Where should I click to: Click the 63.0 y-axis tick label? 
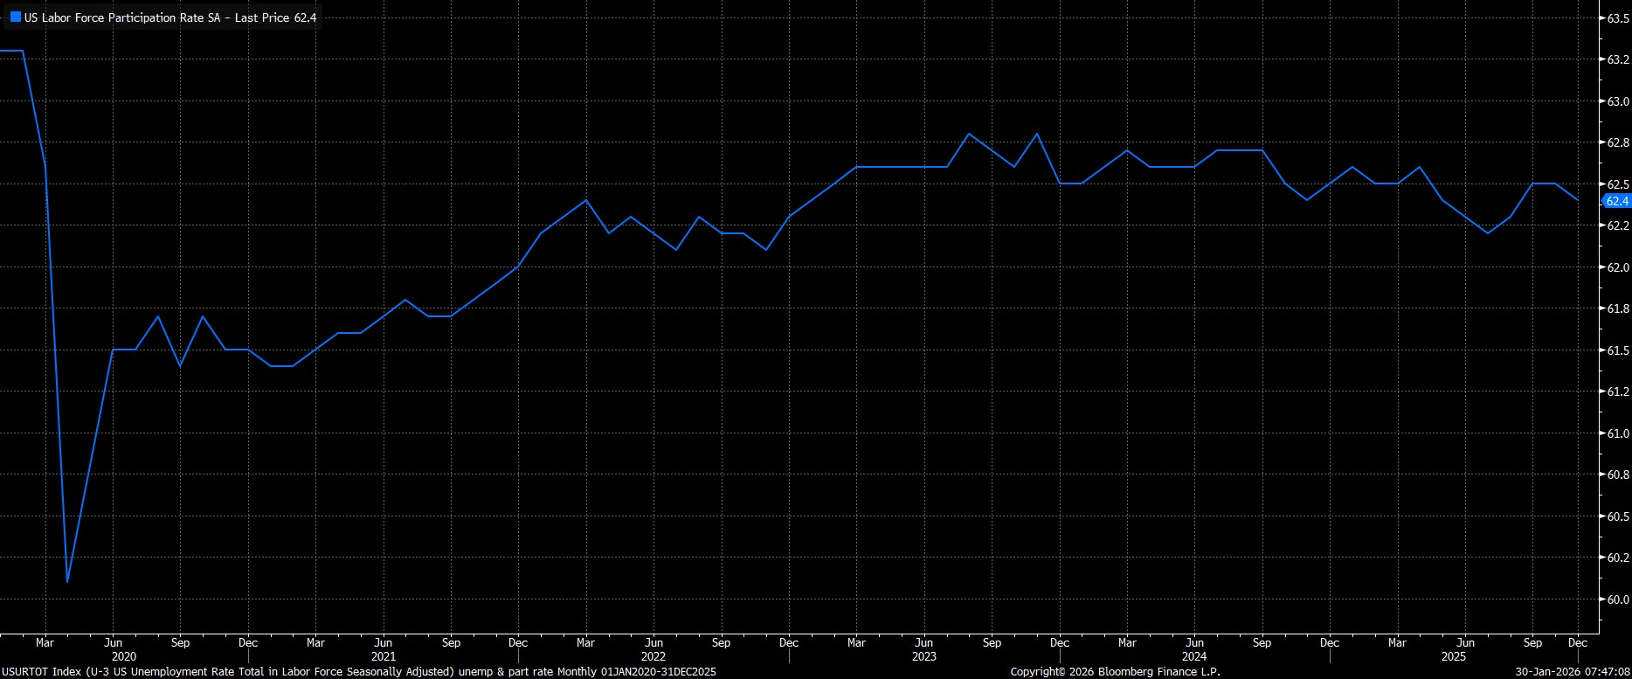coord(1617,101)
